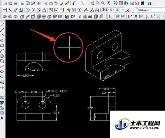Select the Baseline dimension tool

coord(56,10)
